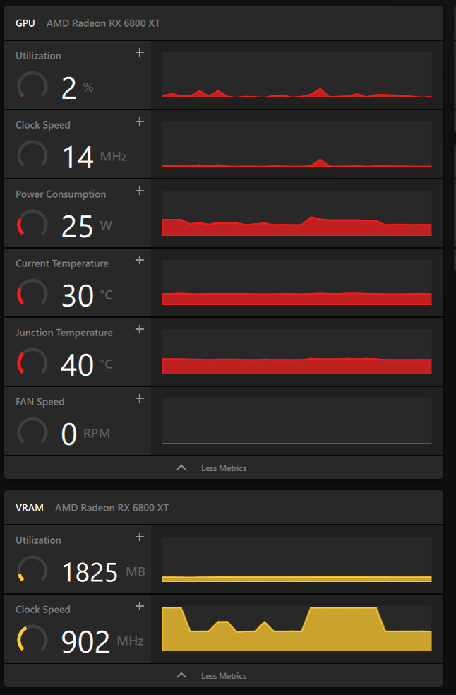Click the GPU Utilization history graph
Image resolution: width=456 pixels, height=695 pixels.
[297, 75]
